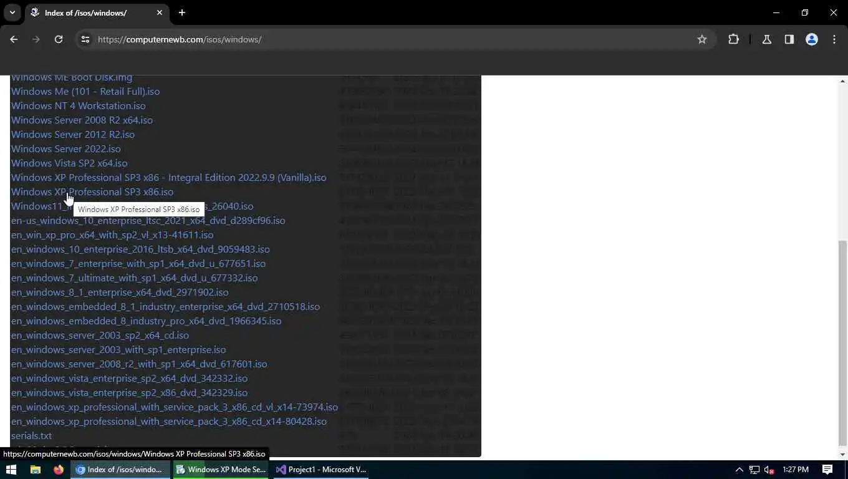Open en_windows_vista_enterprise_sp2_x86_dvd_342329.iso

[129, 392]
